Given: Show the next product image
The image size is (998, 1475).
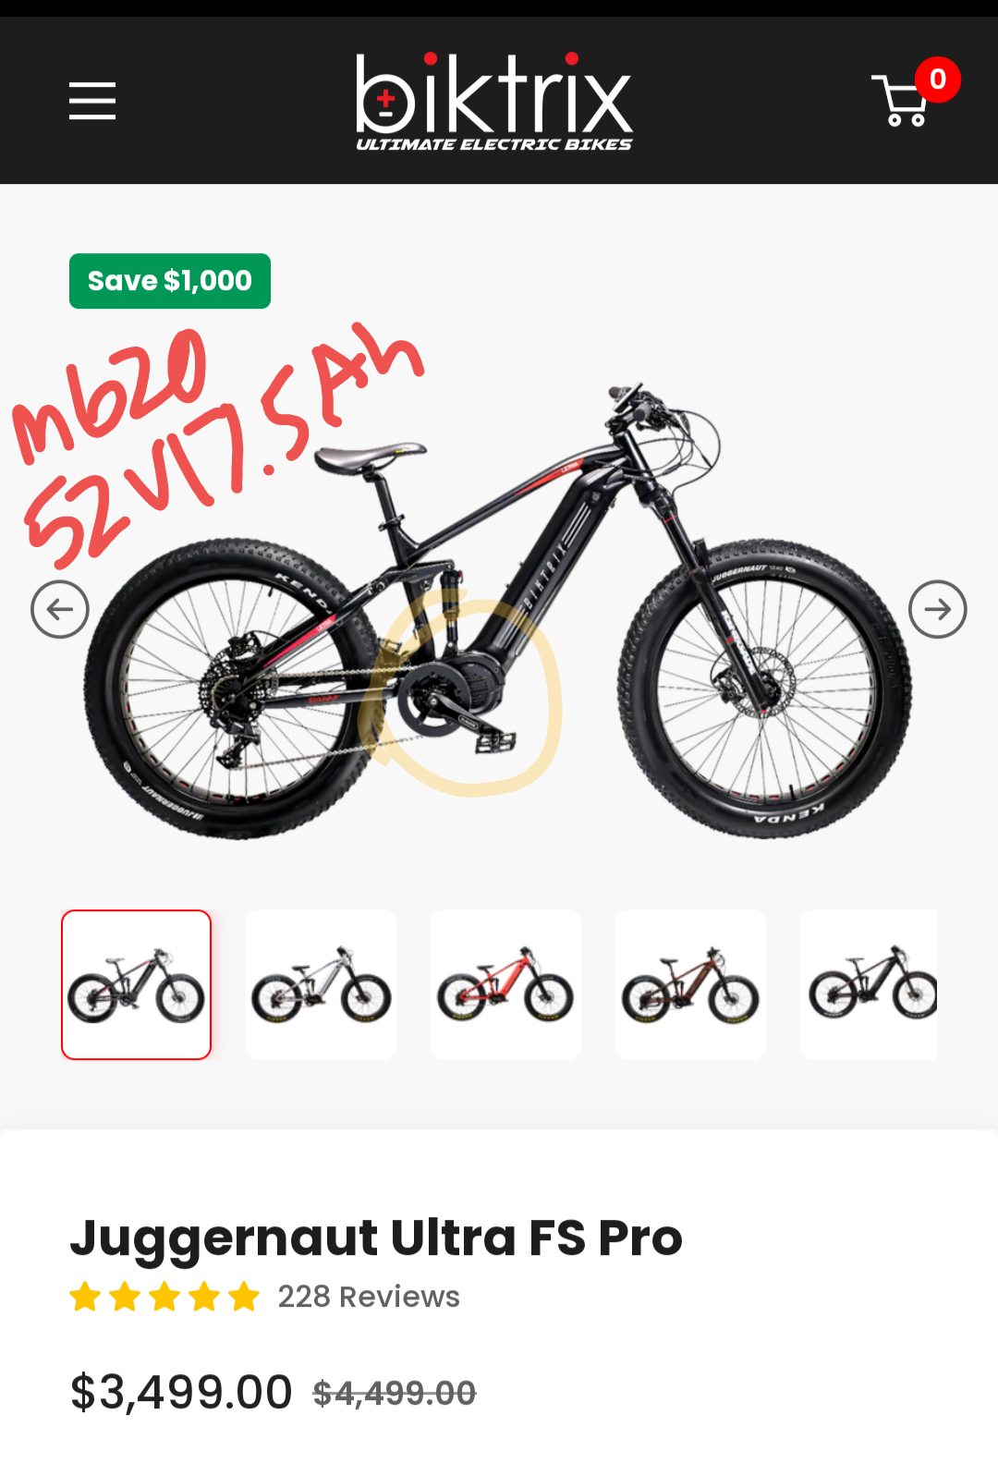Looking at the screenshot, I should tap(938, 609).
